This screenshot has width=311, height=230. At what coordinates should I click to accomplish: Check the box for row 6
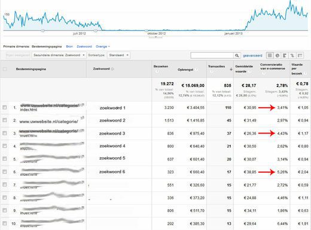pyautogui.click(x=5, y=172)
